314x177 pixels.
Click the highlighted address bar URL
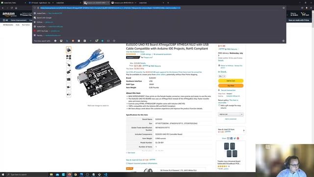point(110,8)
